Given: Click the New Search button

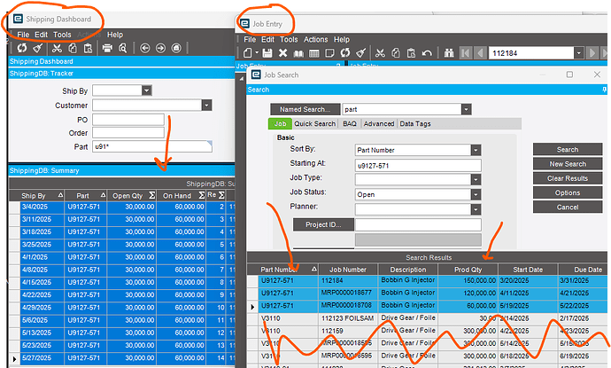Looking at the screenshot, I should [x=568, y=164].
